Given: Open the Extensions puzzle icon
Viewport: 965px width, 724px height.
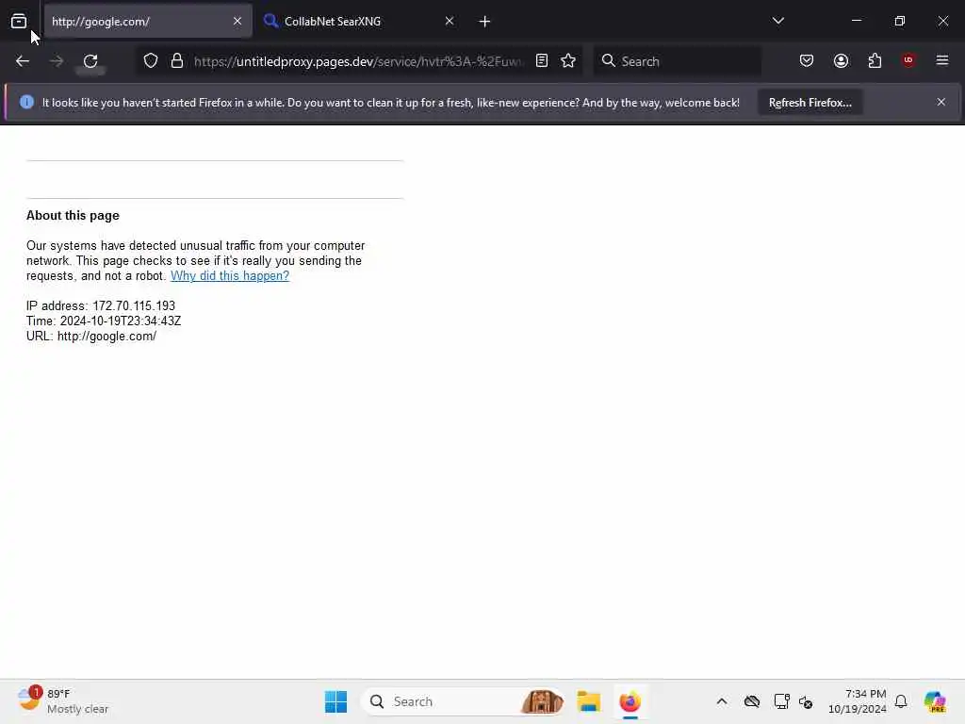Looking at the screenshot, I should [x=875, y=60].
